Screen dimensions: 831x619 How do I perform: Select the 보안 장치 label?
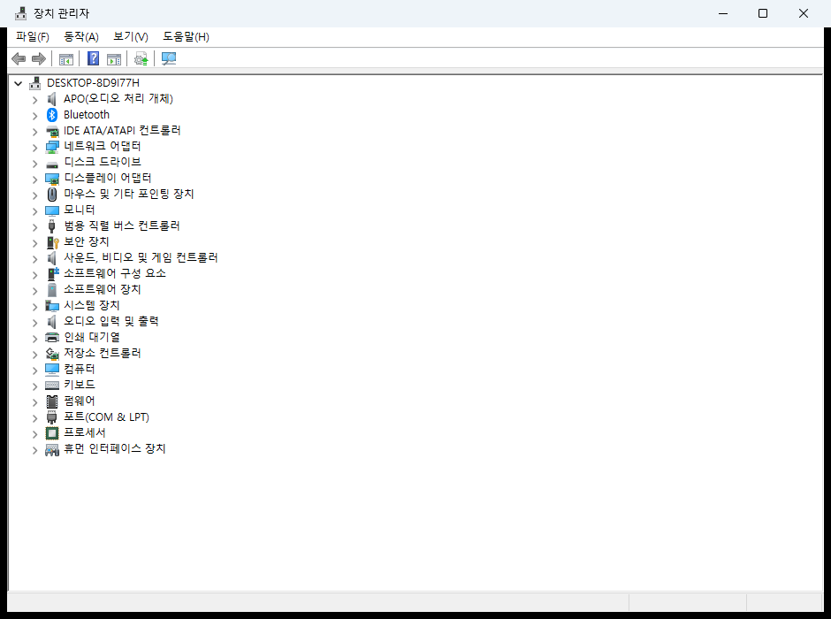[87, 241]
